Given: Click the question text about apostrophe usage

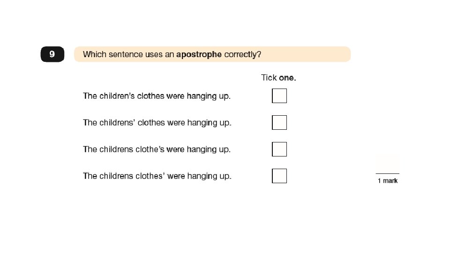Looking at the screenshot, I should [172, 54].
